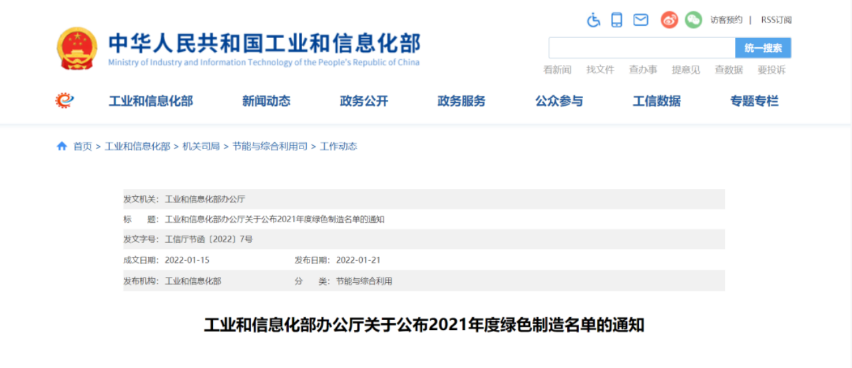The height and width of the screenshot is (368, 852).
Task: Go to 首页 in the breadcrumb
Action: click(83, 146)
